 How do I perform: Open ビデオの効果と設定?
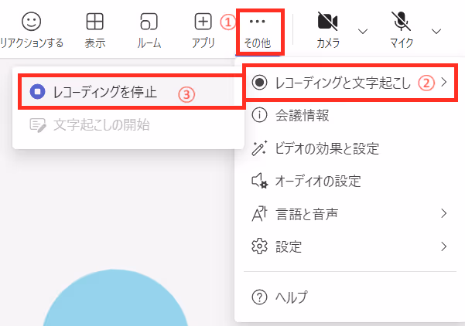[x=350, y=148]
